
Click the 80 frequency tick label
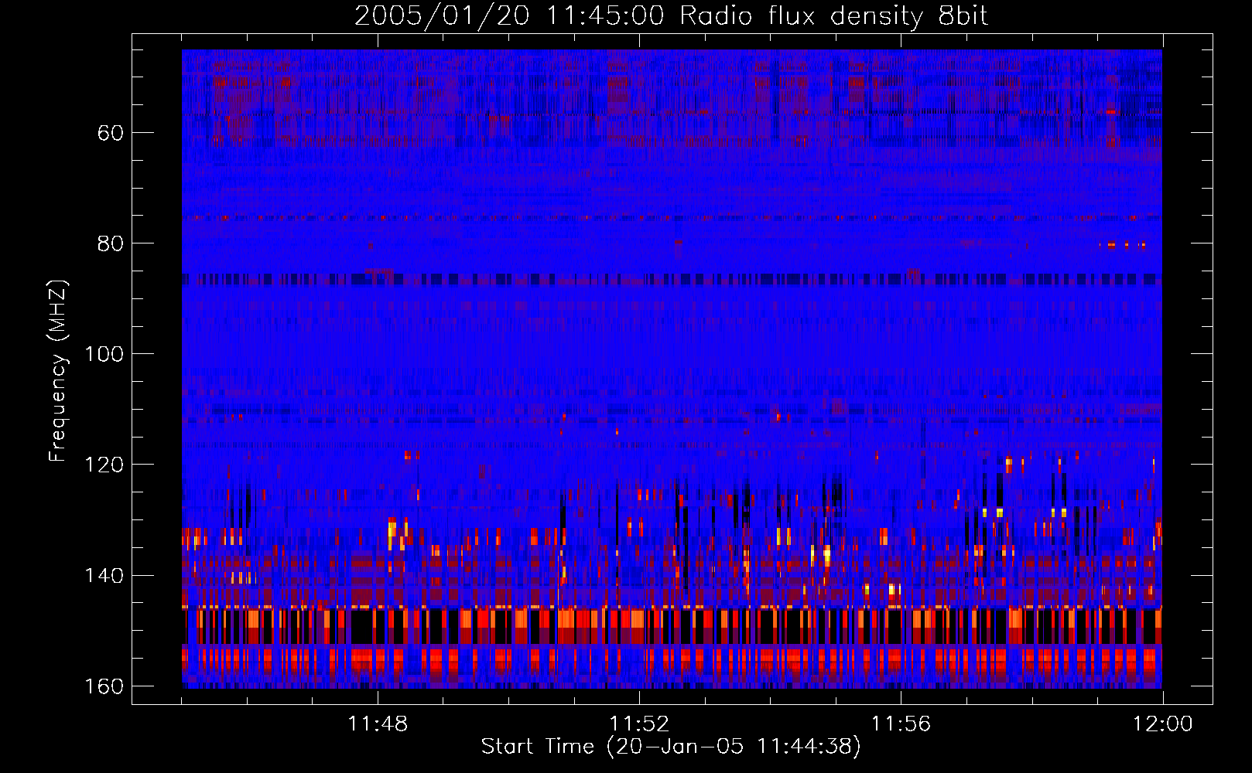coord(110,243)
